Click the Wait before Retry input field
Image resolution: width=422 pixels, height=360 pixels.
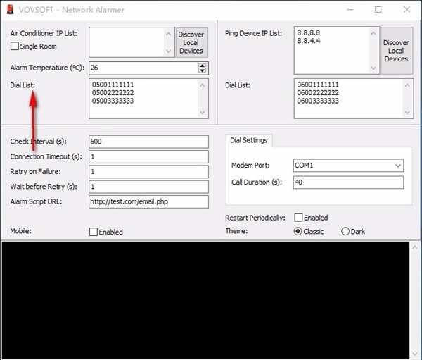tap(148, 187)
